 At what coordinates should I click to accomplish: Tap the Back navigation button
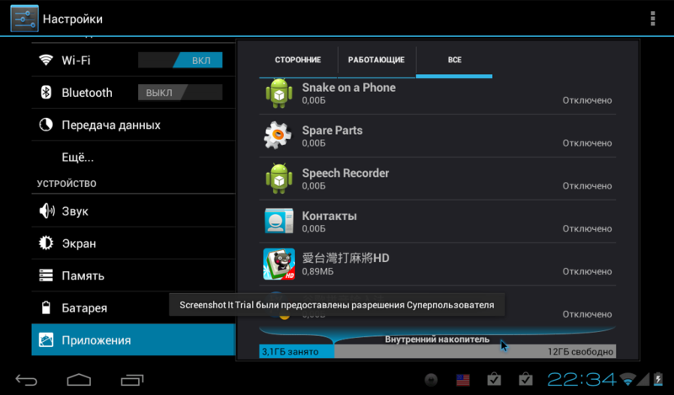27,380
